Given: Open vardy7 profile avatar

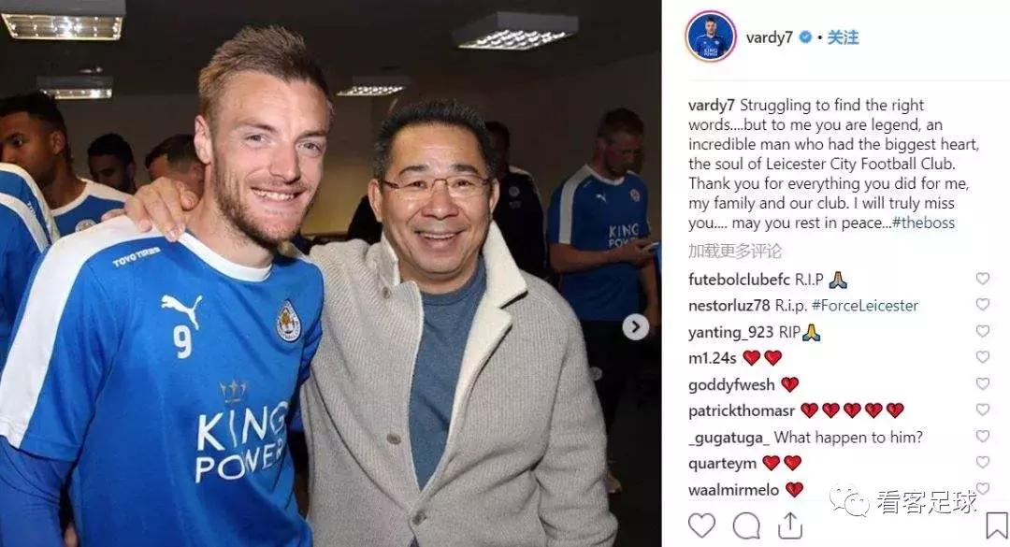Looking at the screenshot, I should (x=711, y=36).
